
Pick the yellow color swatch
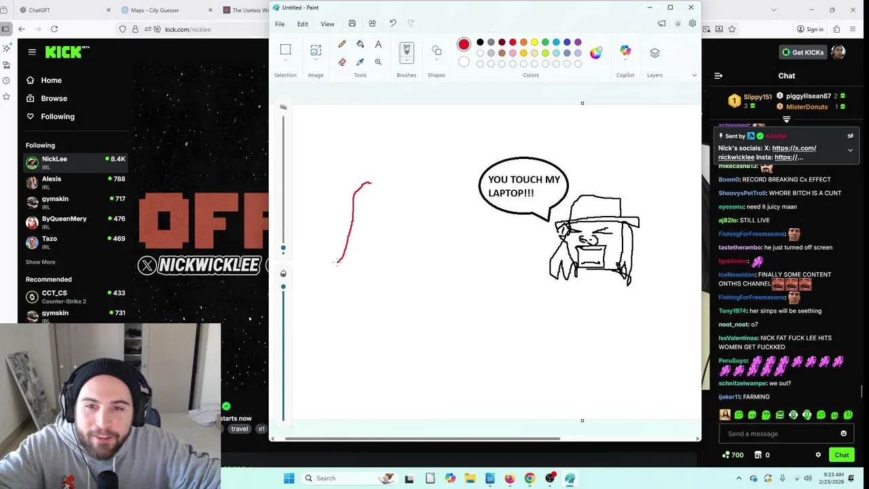click(534, 42)
